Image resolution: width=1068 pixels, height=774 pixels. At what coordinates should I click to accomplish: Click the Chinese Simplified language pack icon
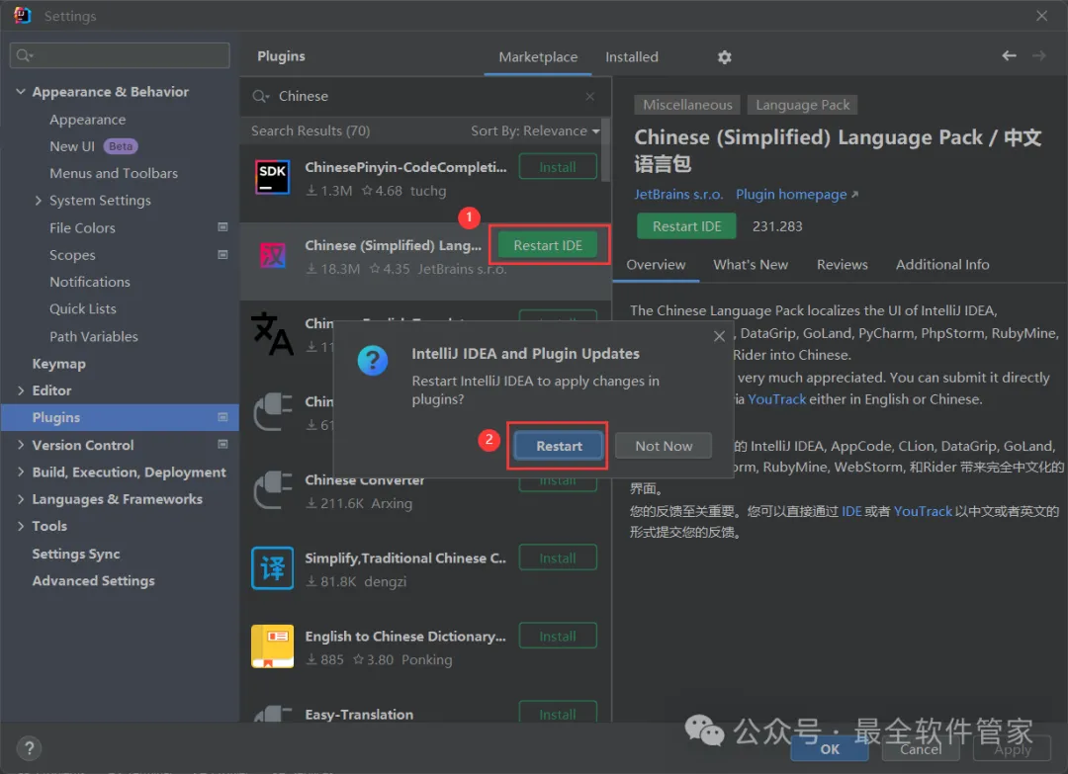[273, 255]
